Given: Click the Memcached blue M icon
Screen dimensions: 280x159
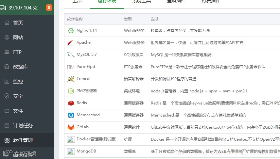Looking at the screenshot, I should [71, 115].
